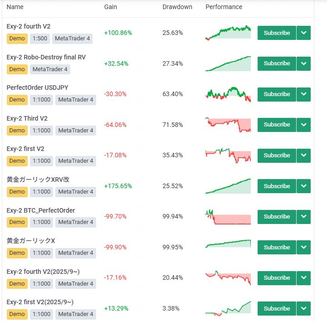
Task: Open dropdown arrow beside Exy-2 BTC_PerfectOrder Subscribe
Action: point(303,217)
